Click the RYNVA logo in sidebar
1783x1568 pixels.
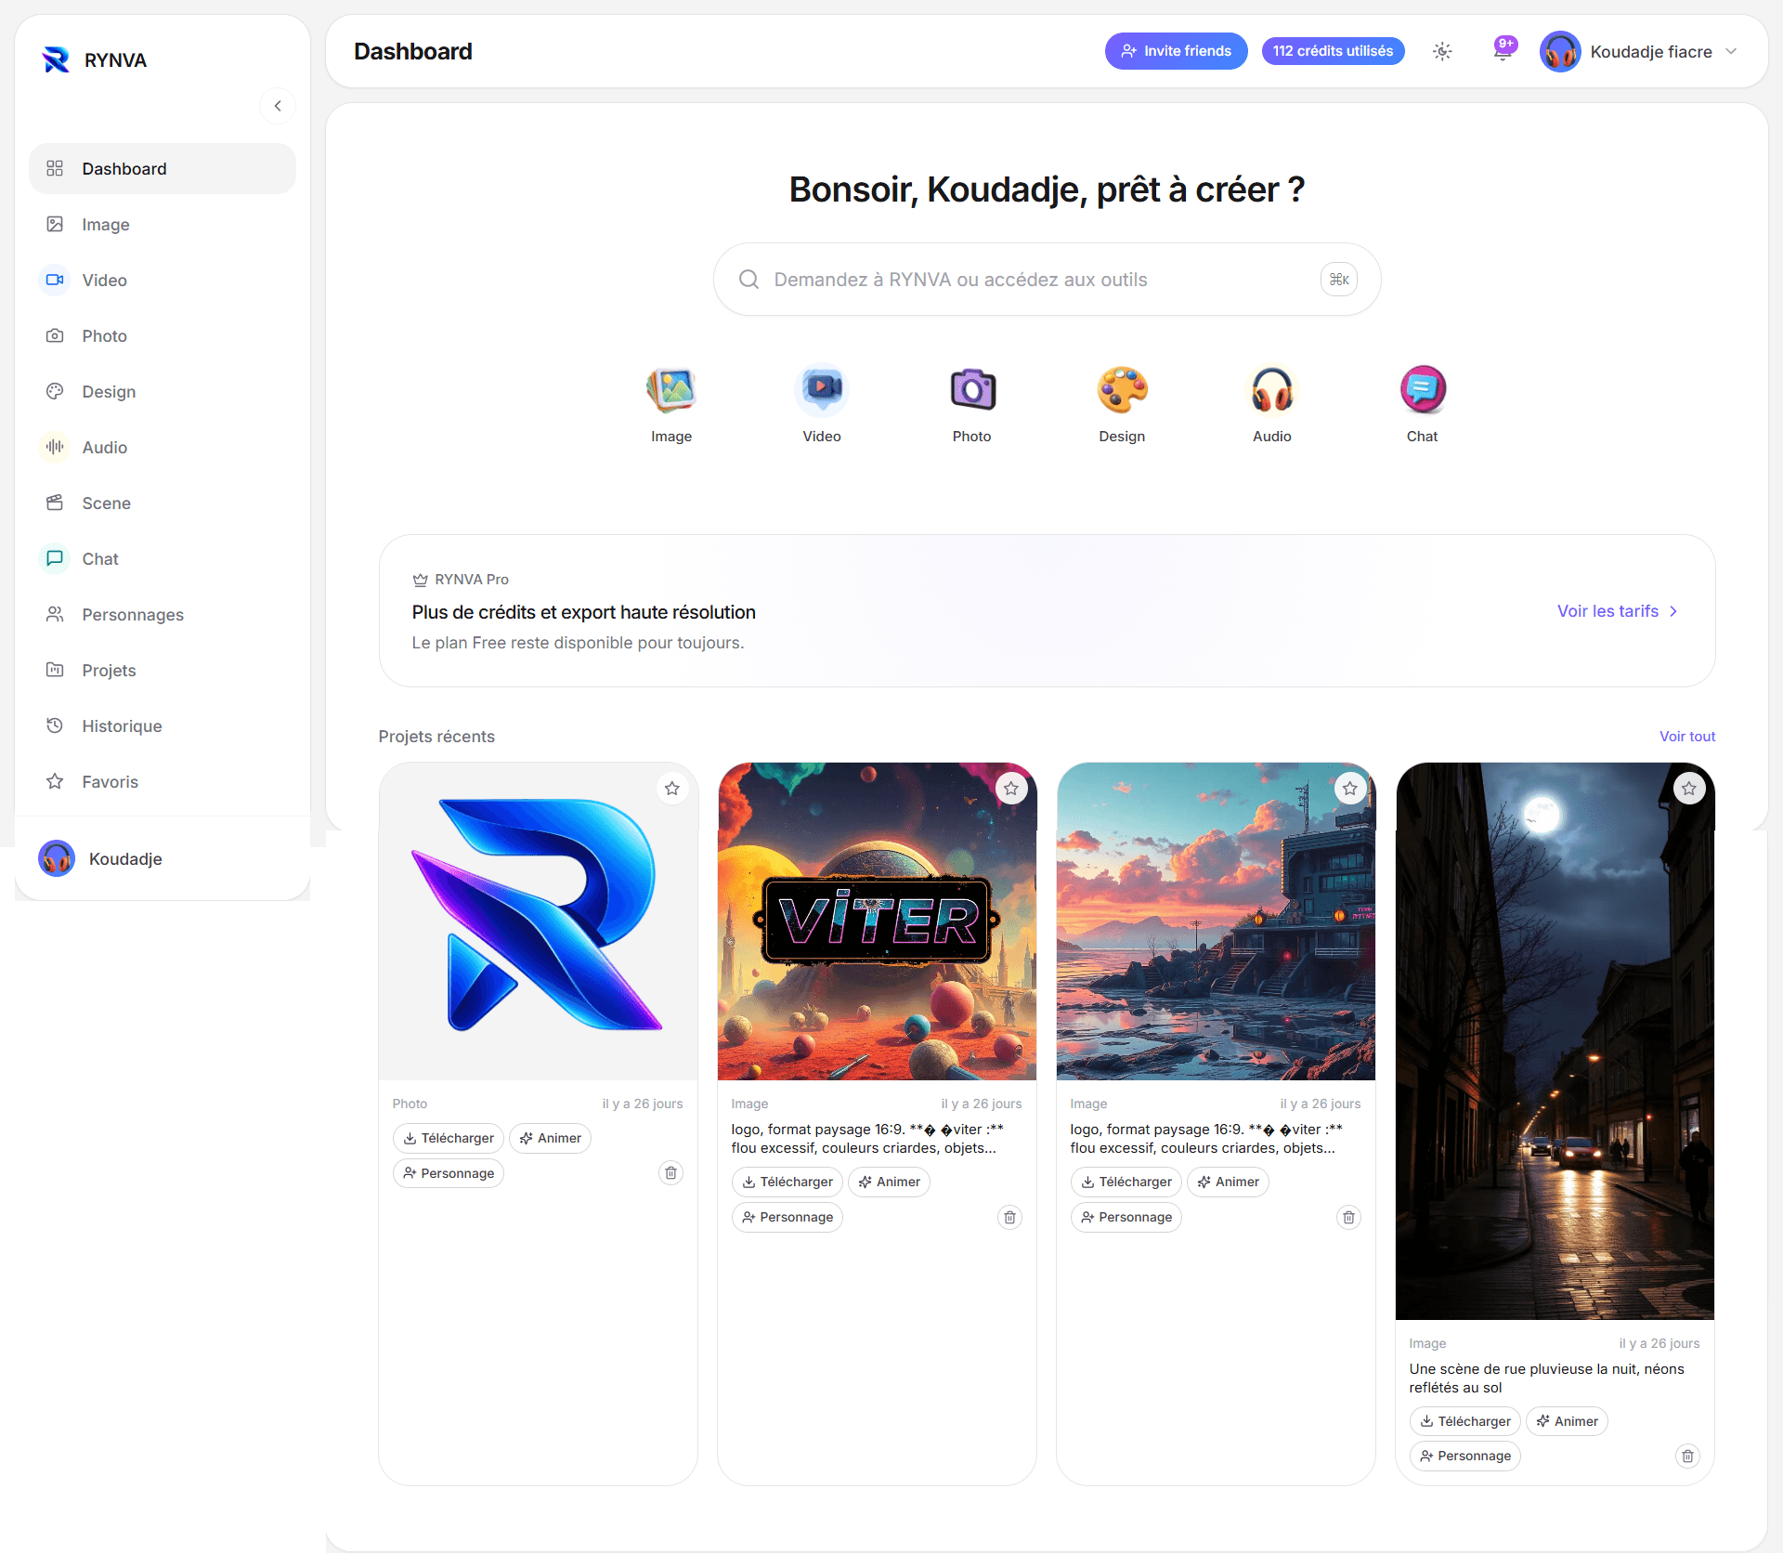tap(95, 60)
